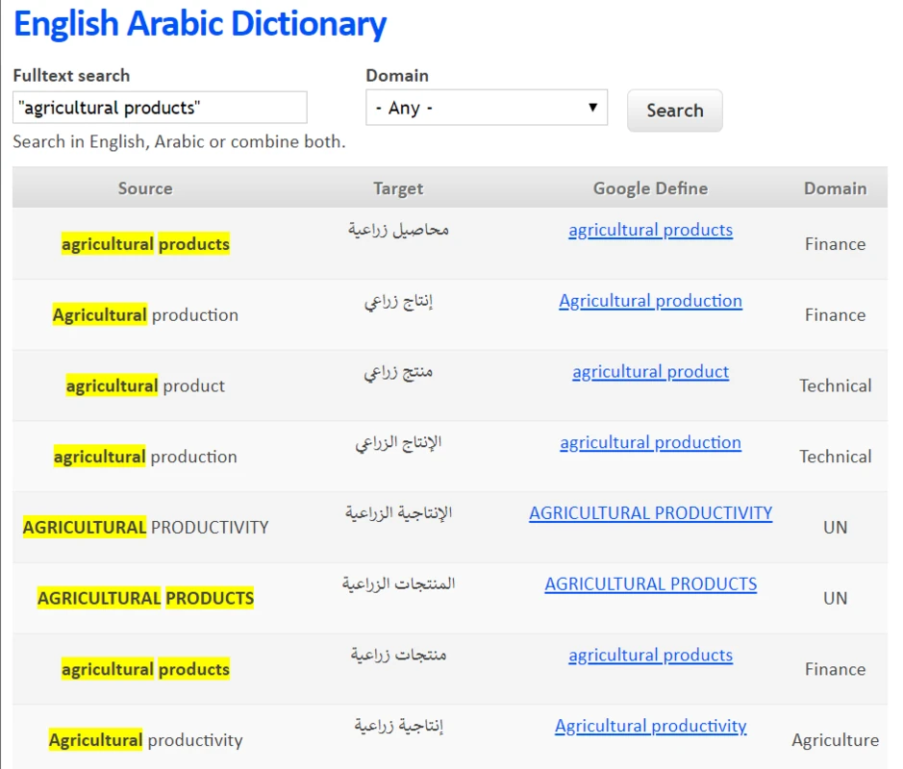Click the Target column header
This screenshot has width=903, height=769.
[x=398, y=188]
